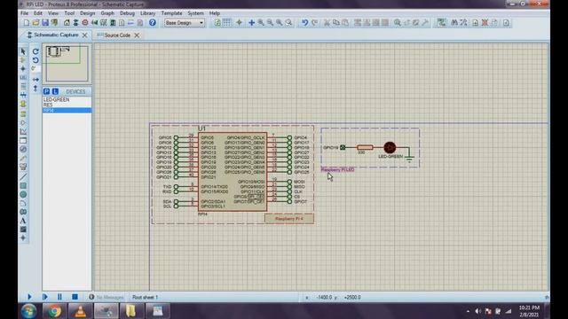Go to Home Page icon
Viewport: 568px width, 319px height.
click(x=67, y=23)
